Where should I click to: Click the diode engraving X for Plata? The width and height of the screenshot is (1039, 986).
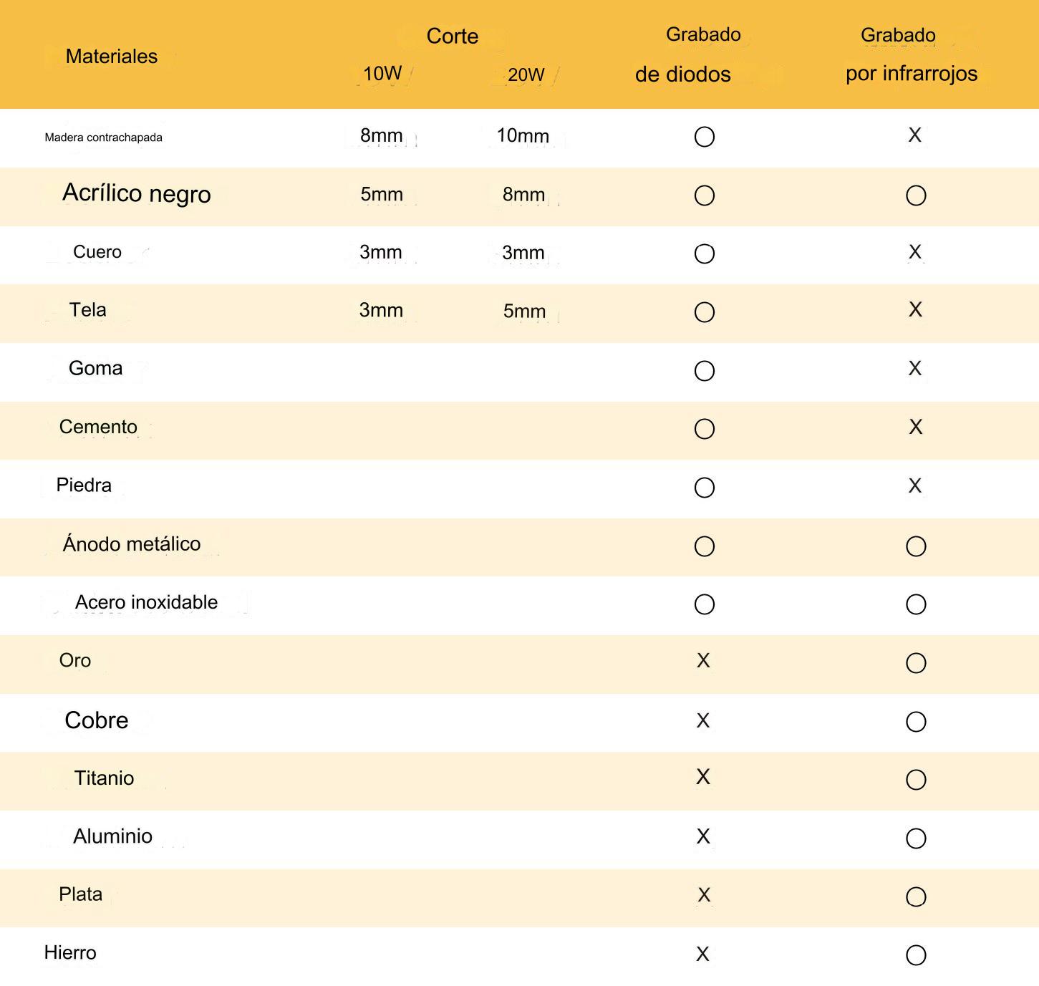pos(704,895)
